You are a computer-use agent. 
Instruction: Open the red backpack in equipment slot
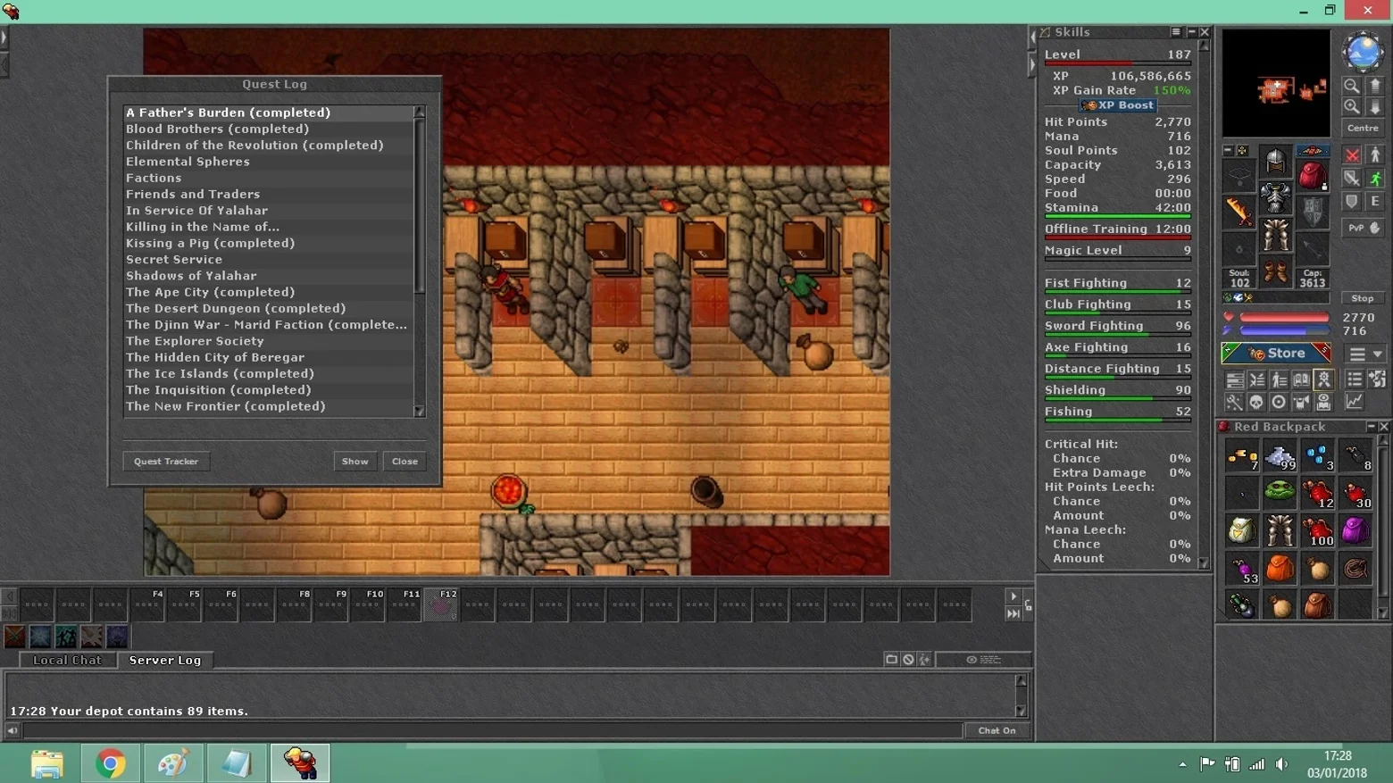pyautogui.click(x=1312, y=175)
